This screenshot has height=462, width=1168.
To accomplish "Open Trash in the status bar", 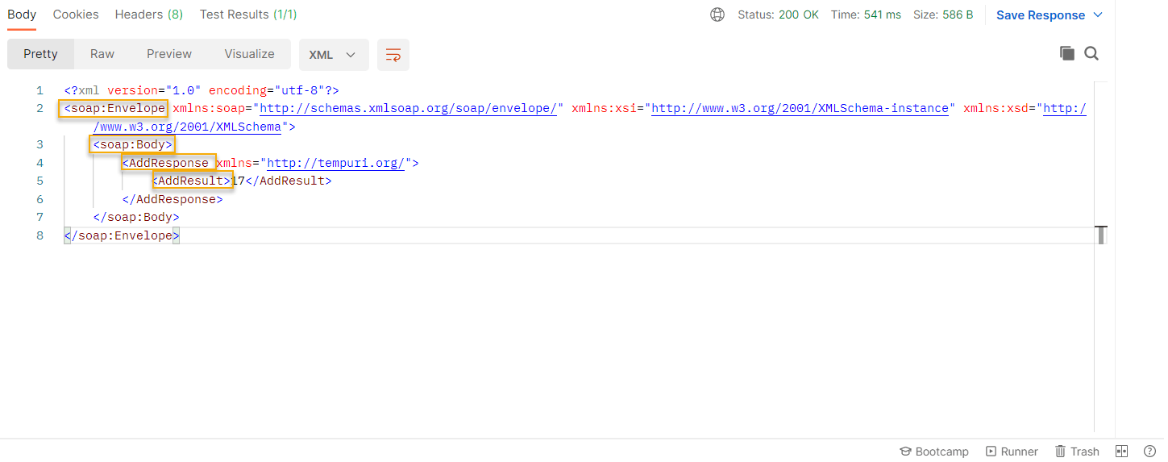I will (x=1077, y=452).
